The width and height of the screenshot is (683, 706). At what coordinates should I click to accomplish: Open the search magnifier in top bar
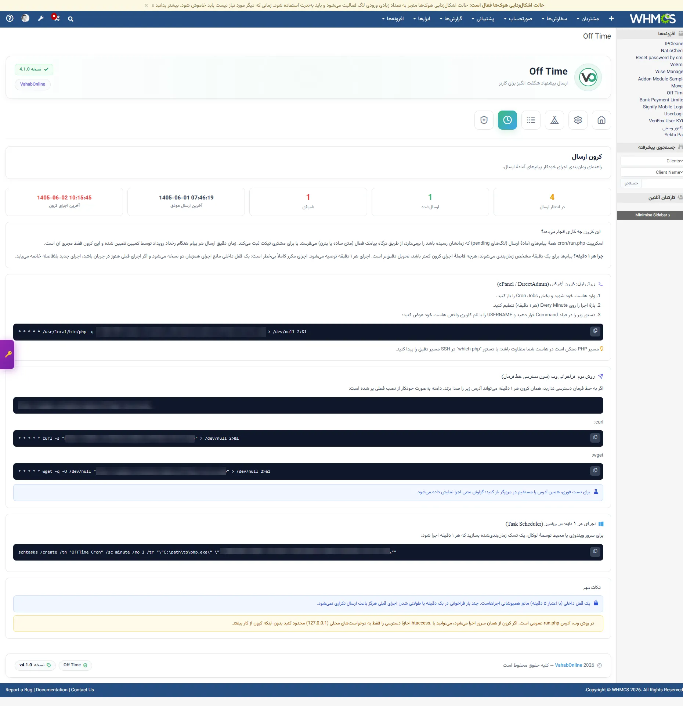[71, 19]
